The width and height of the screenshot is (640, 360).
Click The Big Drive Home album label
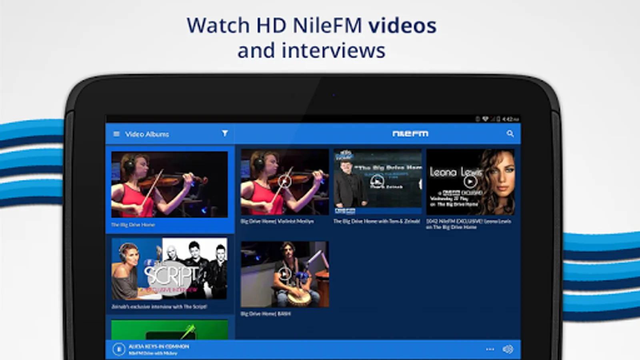[x=133, y=225]
